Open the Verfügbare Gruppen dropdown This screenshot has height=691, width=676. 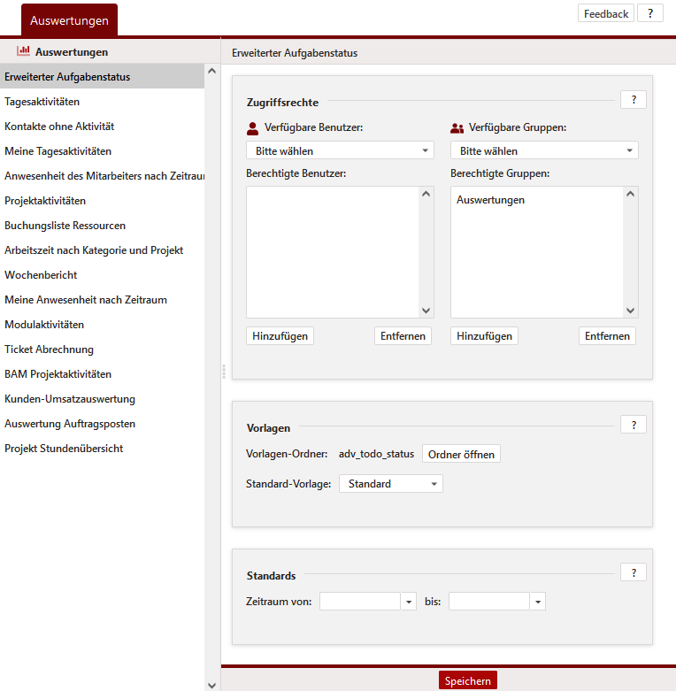(x=544, y=150)
